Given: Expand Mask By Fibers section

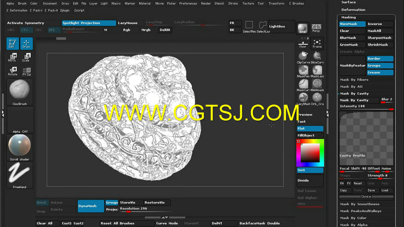Looking at the screenshot, I should pyautogui.click(x=354, y=80).
